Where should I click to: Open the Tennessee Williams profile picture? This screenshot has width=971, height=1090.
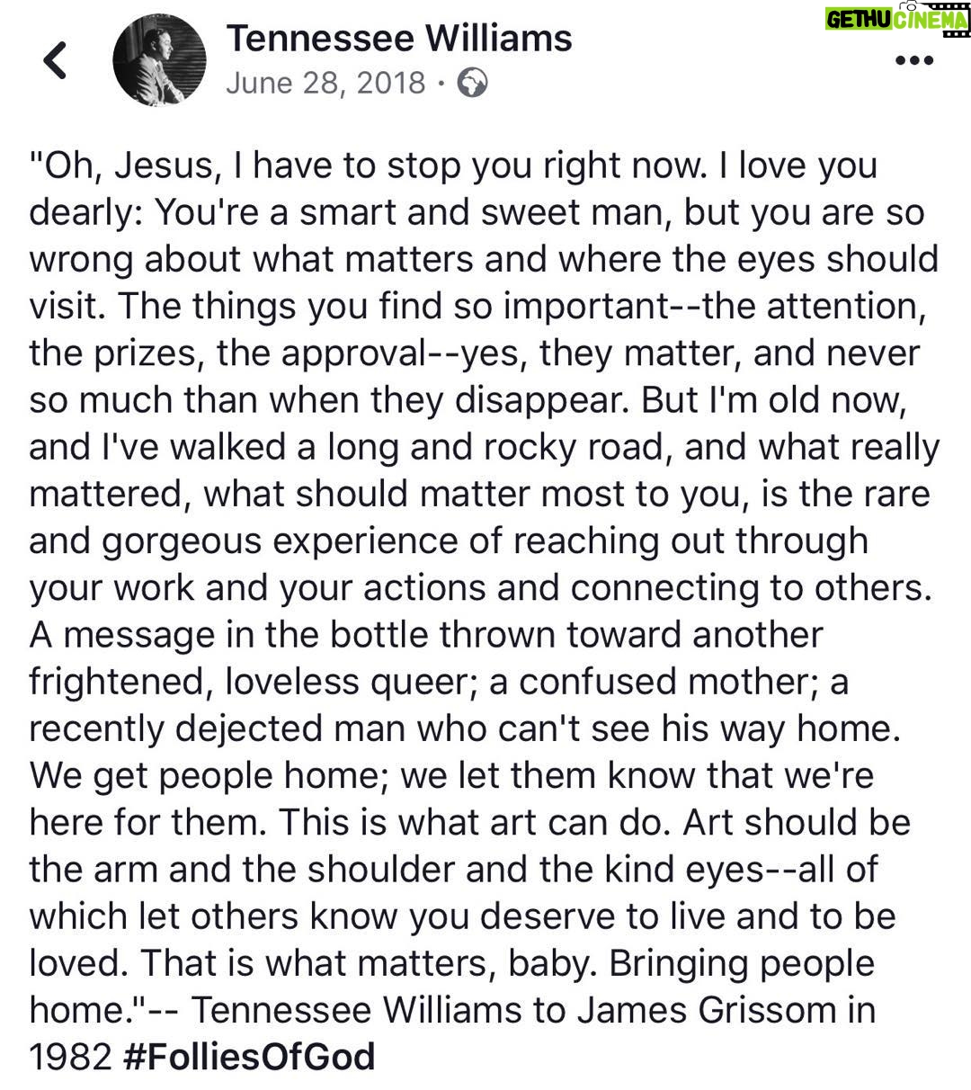click(159, 61)
